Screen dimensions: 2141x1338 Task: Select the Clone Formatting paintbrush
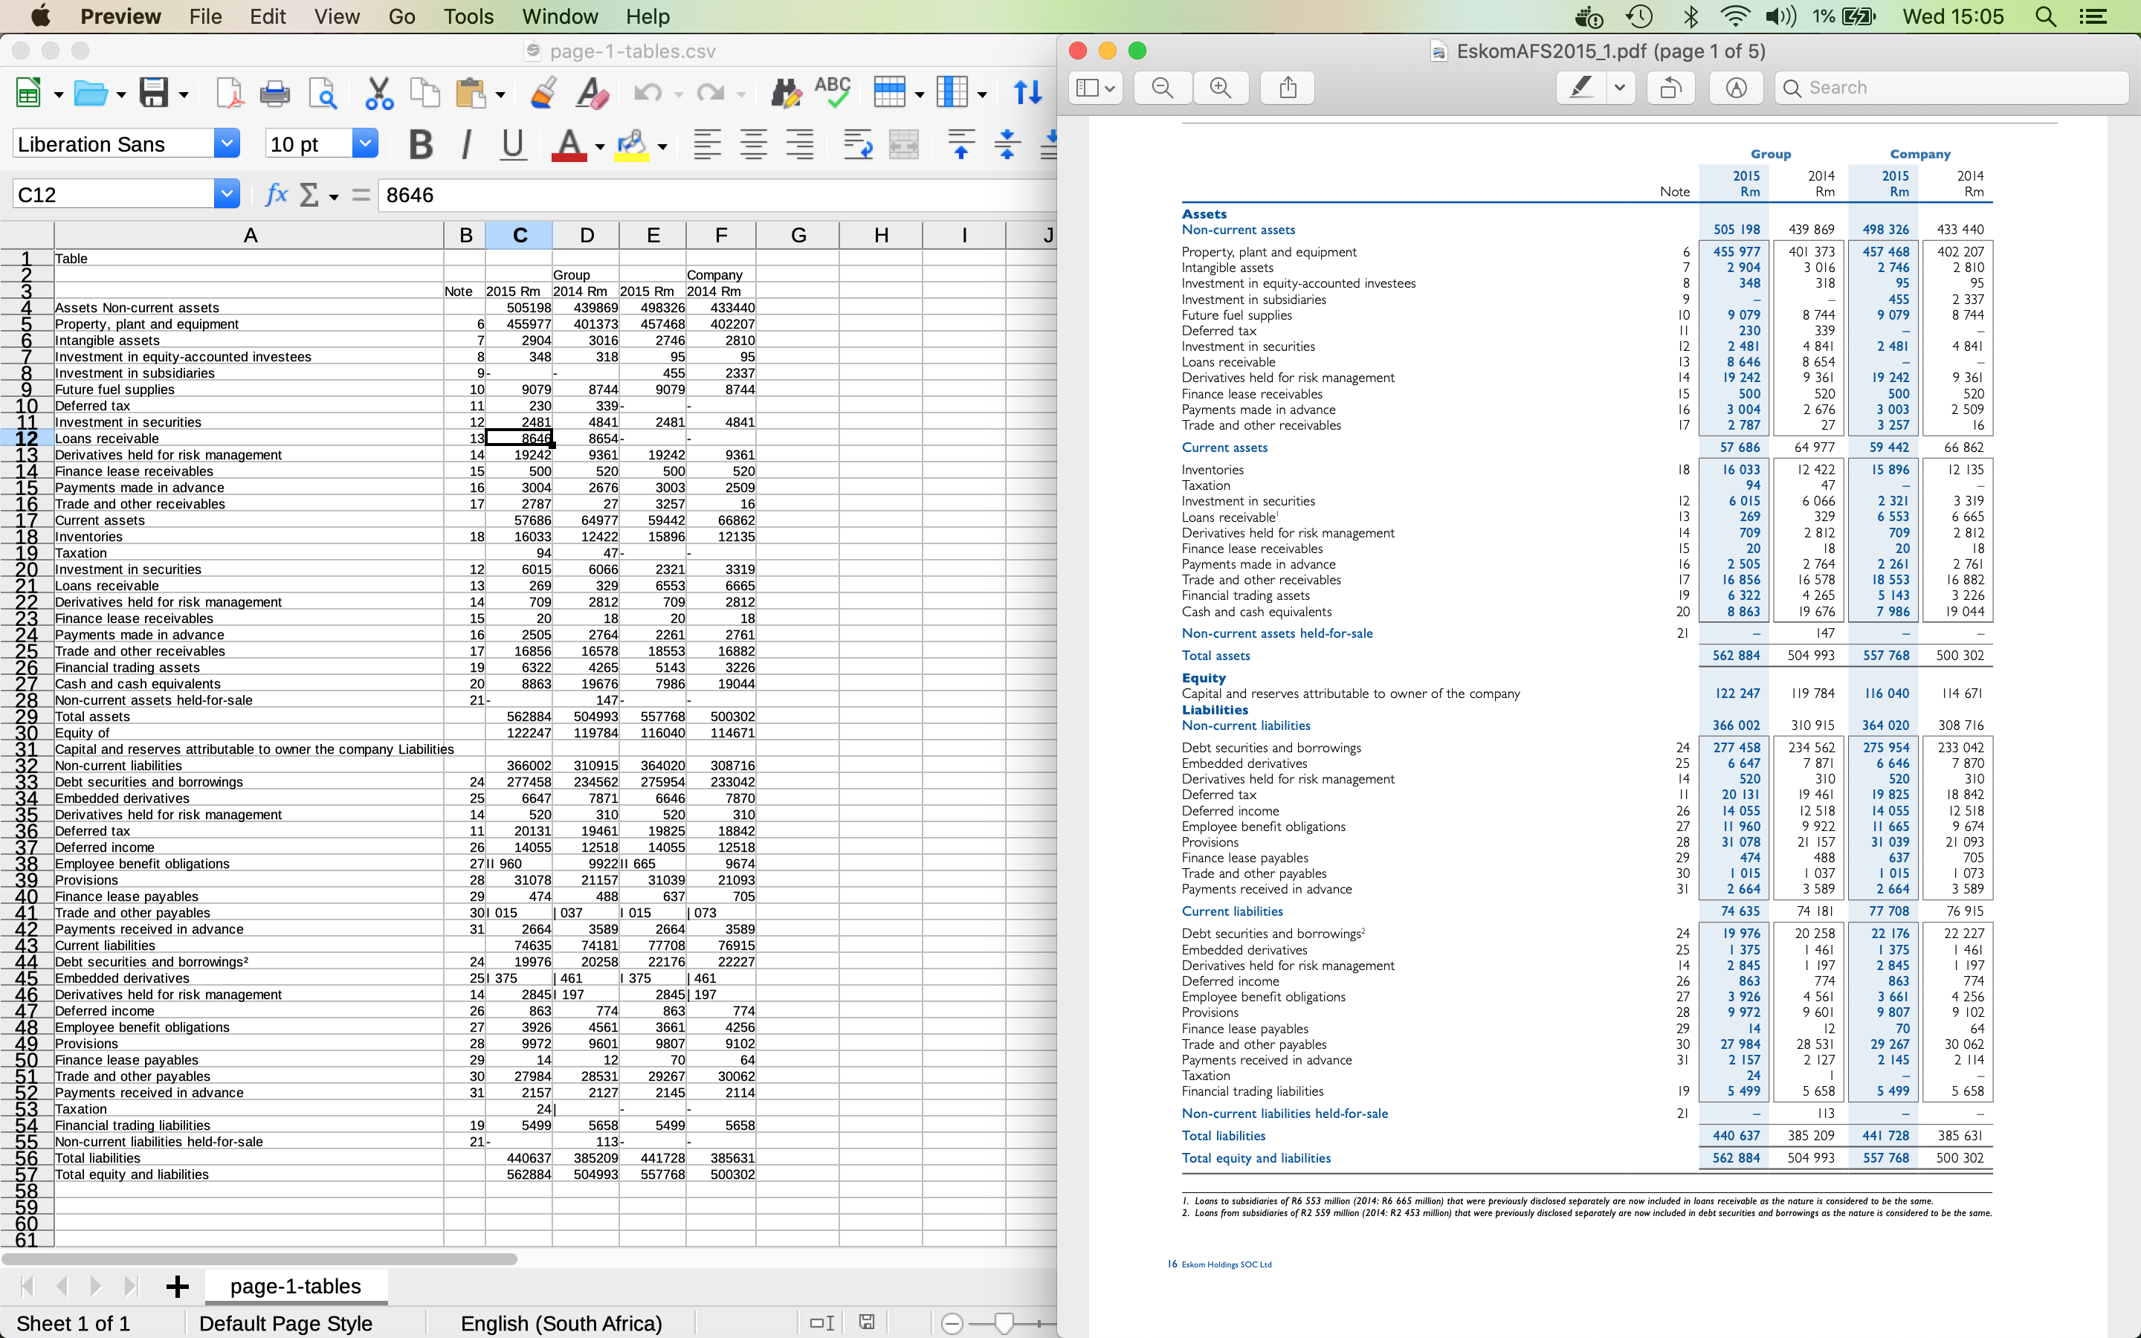tap(543, 93)
